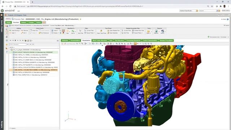The image size is (231, 130).
Task: Click the Find in Structure field
Action: (18, 44)
